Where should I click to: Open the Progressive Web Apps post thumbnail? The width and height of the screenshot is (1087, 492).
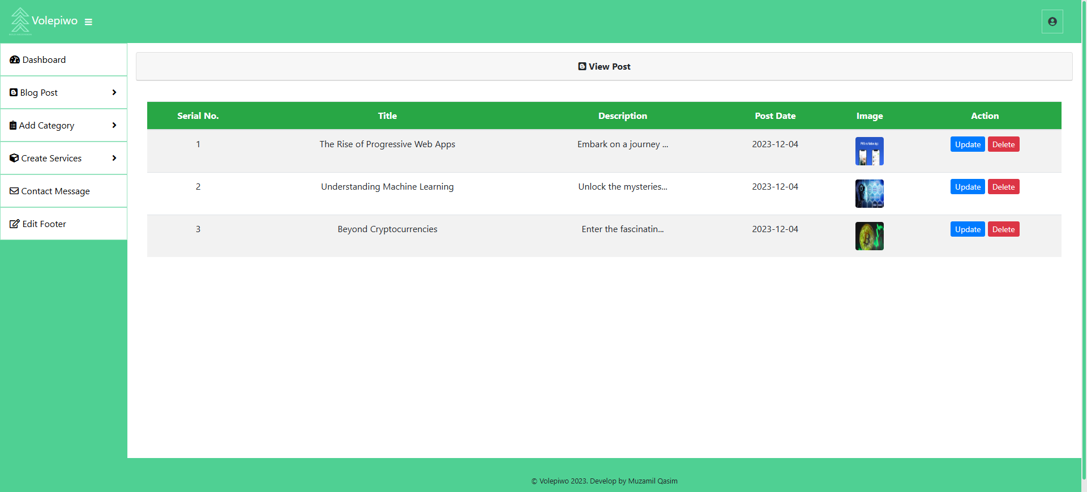click(869, 151)
